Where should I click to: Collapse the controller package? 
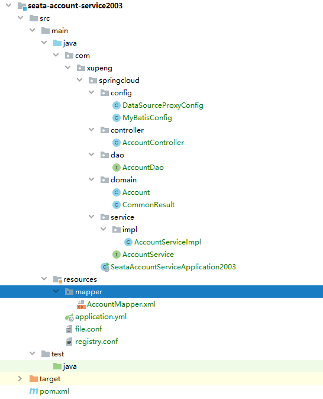[x=92, y=130]
